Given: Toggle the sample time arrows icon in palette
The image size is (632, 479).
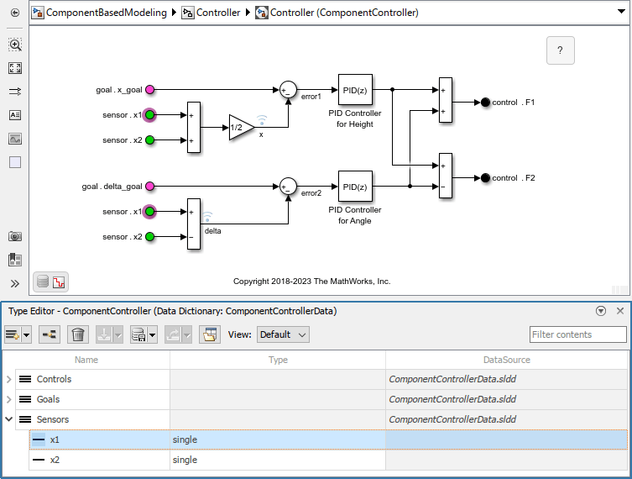Looking at the screenshot, I should 15,92.
